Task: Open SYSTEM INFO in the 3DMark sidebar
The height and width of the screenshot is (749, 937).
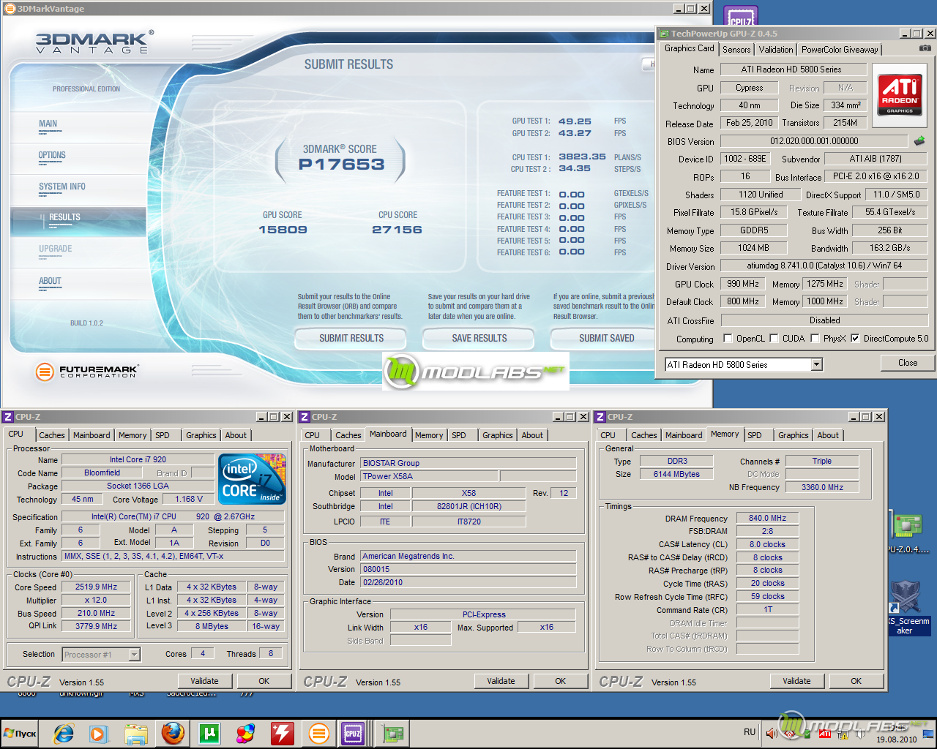Action: 62,187
